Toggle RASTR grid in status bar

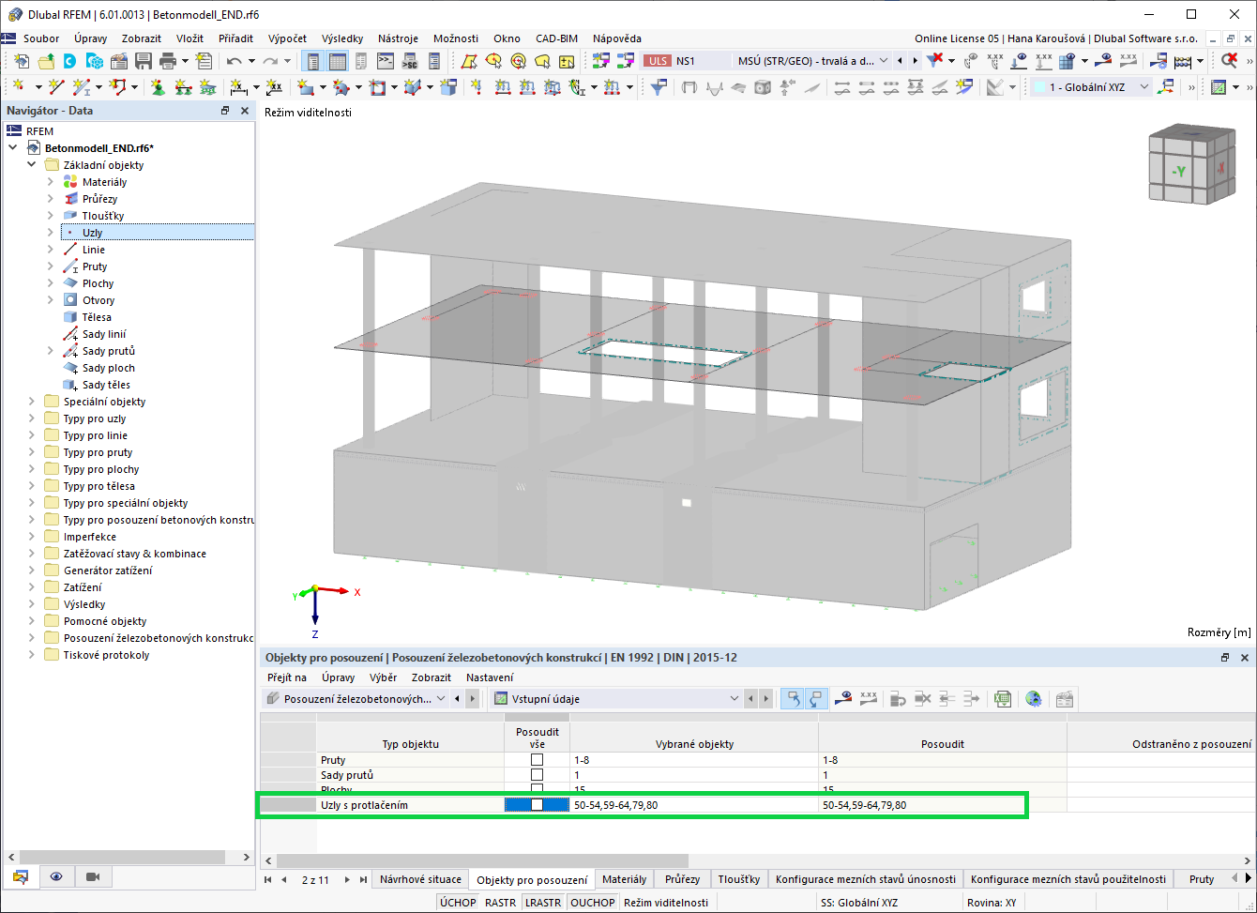pyautogui.click(x=500, y=903)
